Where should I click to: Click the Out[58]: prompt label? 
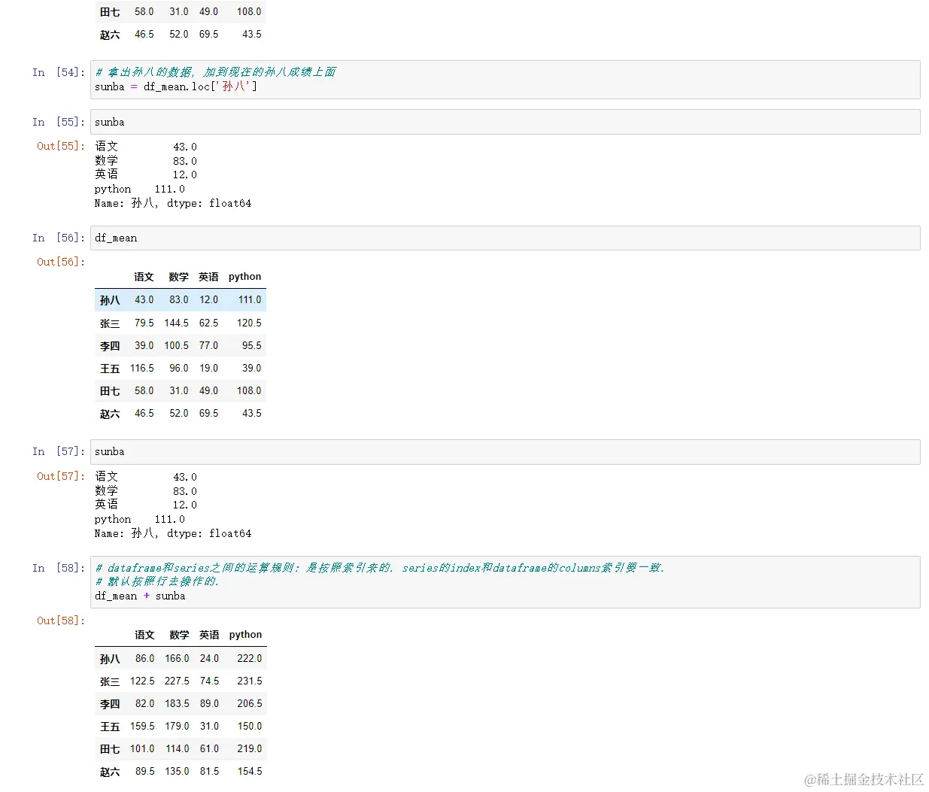coord(61,621)
